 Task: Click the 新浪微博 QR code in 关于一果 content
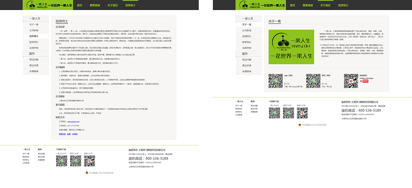[351, 81]
